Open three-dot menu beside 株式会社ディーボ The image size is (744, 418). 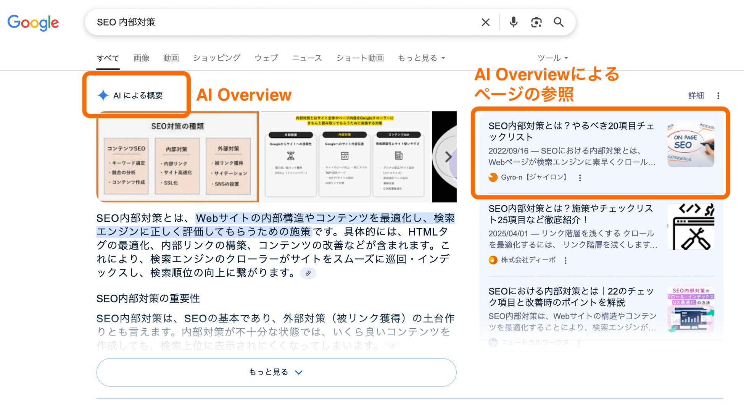pyautogui.click(x=565, y=260)
